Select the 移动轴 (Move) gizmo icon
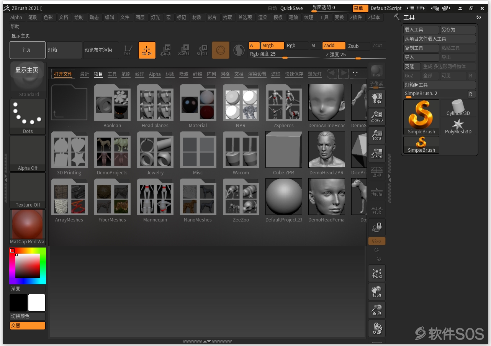Screen dimensions: 491x346 (x=165, y=50)
